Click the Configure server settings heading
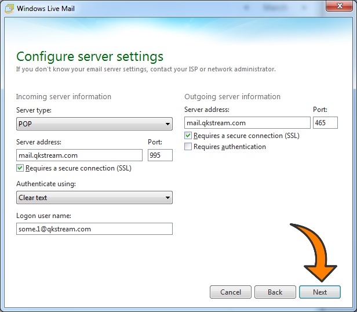This screenshot has height=312, width=357. coord(90,56)
